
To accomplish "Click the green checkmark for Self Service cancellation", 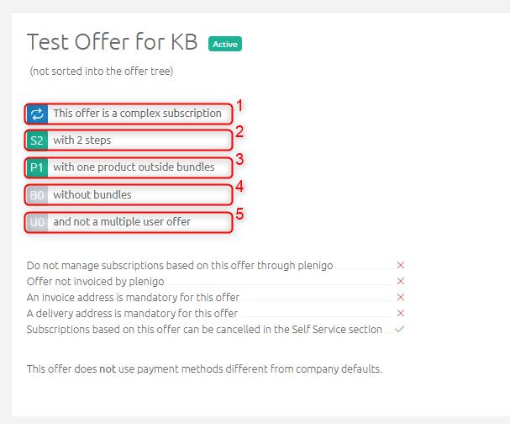I will tap(399, 329).
